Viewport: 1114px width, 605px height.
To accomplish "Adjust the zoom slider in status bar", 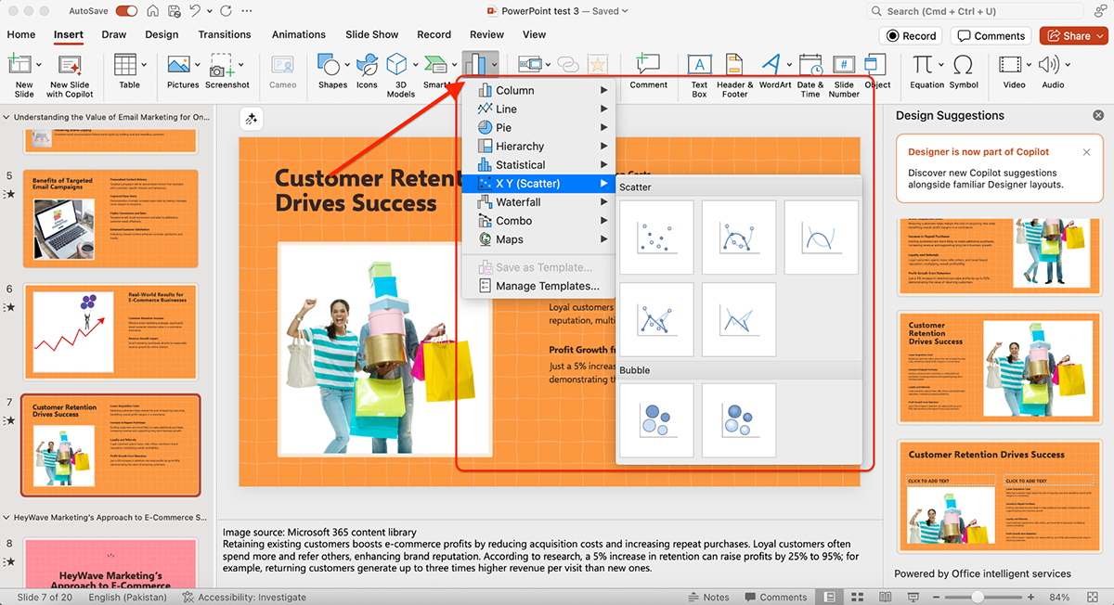I will tap(978, 597).
